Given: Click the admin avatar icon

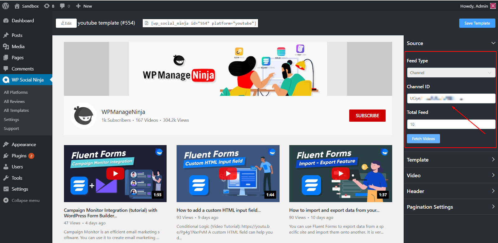Looking at the screenshot, I should point(493,6).
